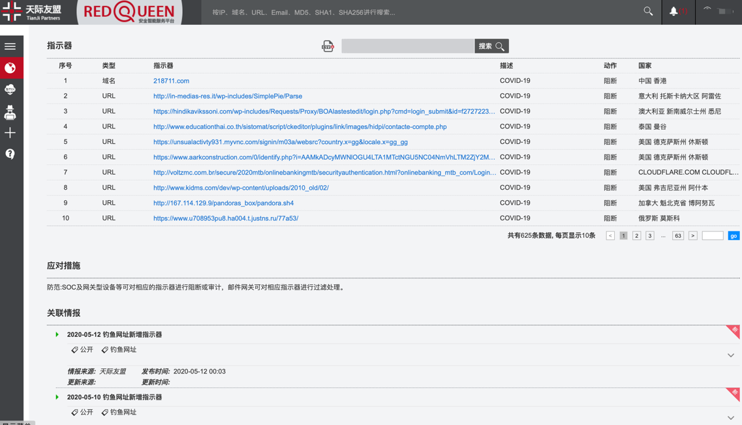Open the educationthai.co.th URL link
The height and width of the screenshot is (425, 742).
(300, 126)
